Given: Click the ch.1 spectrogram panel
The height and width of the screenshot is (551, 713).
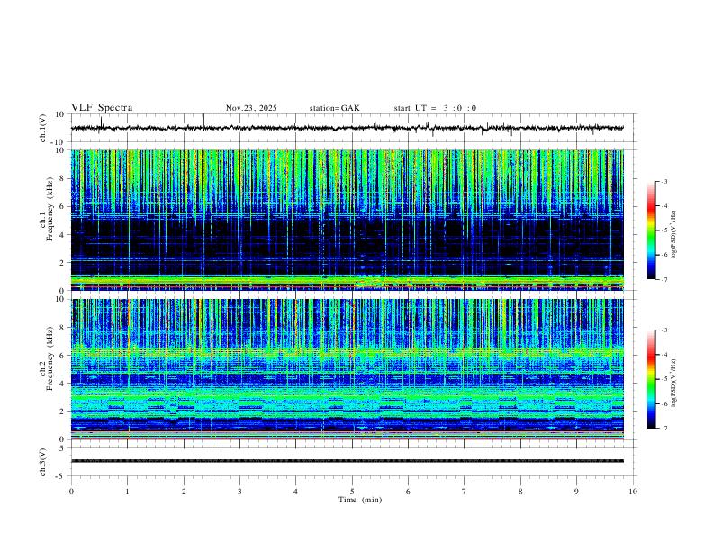Looking at the screenshot, I should point(347,220).
